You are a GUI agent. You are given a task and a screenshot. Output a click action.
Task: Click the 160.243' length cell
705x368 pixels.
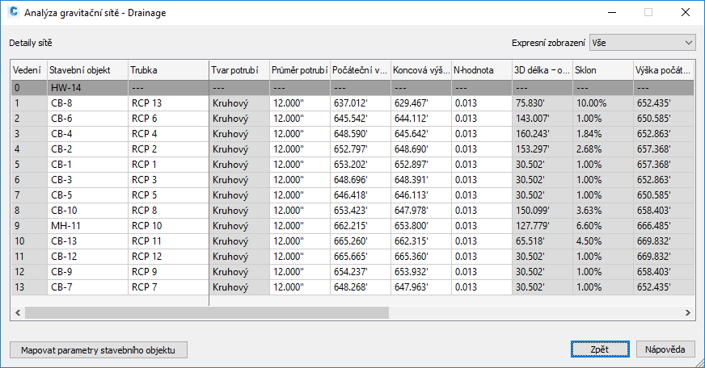[542, 134]
